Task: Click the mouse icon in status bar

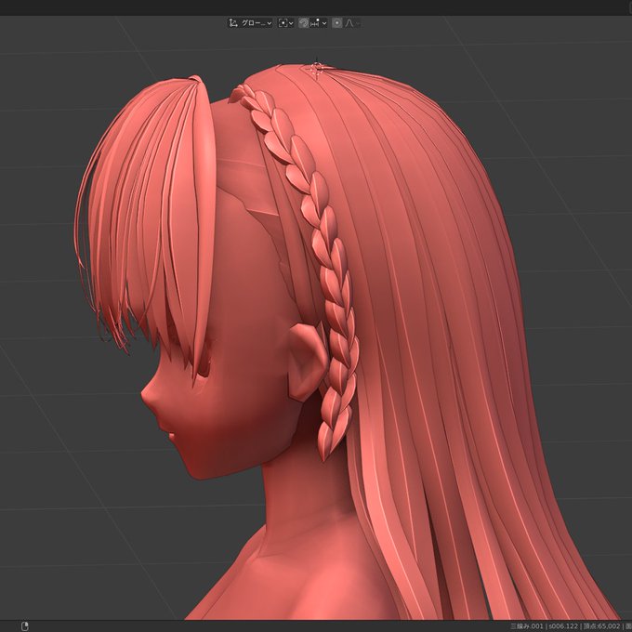Action: click(x=24, y=625)
